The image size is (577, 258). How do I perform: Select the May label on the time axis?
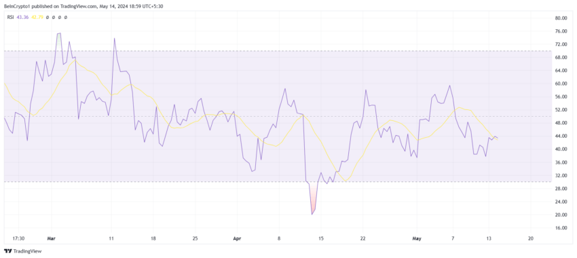417,238
